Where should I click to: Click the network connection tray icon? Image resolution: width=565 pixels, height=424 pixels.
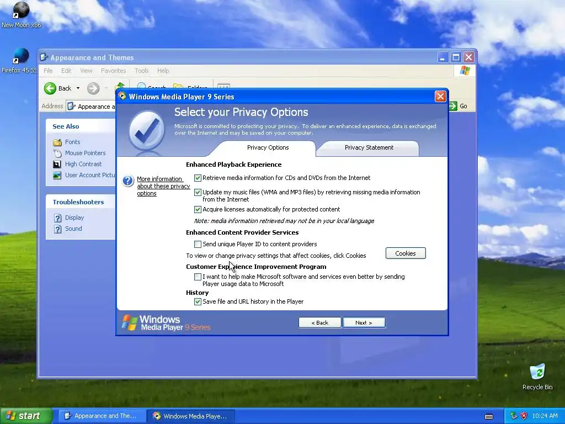pyautogui.click(x=514, y=416)
